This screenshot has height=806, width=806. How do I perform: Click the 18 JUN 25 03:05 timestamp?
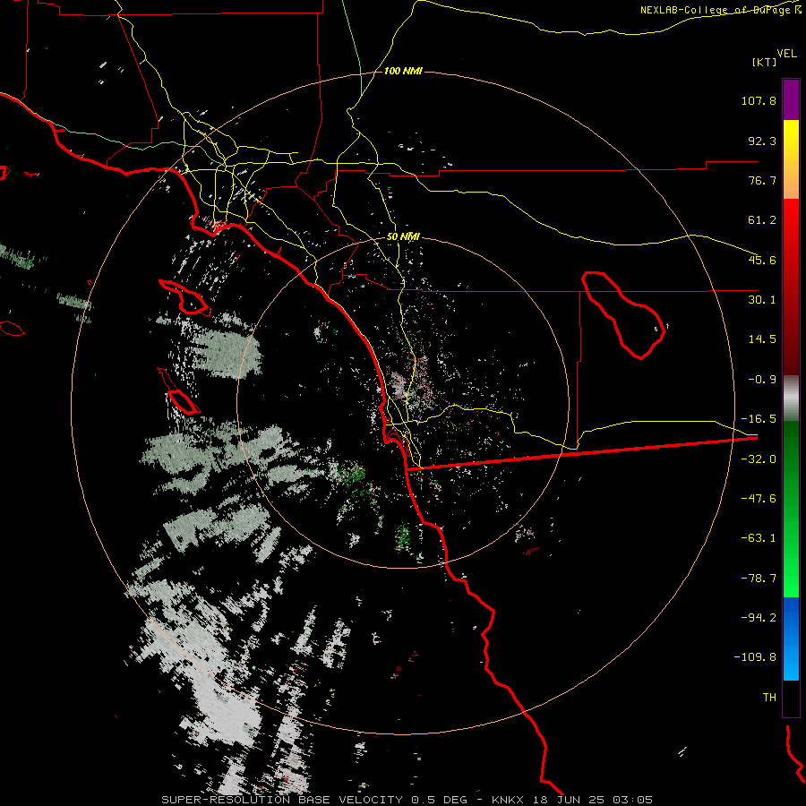tap(595, 800)
